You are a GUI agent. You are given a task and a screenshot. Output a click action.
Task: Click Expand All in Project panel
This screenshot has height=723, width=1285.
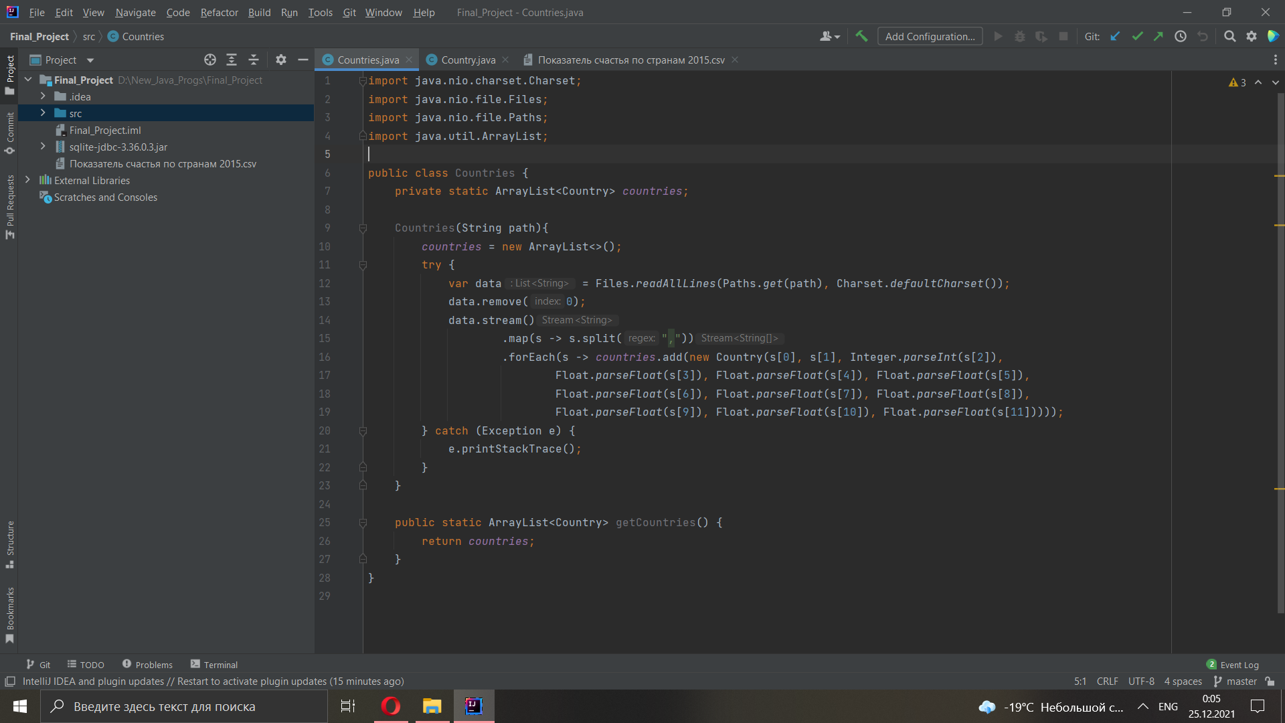pos(232,60)
